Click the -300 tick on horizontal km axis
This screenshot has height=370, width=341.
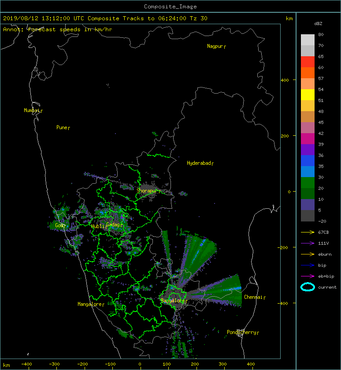tap(54, 364)
